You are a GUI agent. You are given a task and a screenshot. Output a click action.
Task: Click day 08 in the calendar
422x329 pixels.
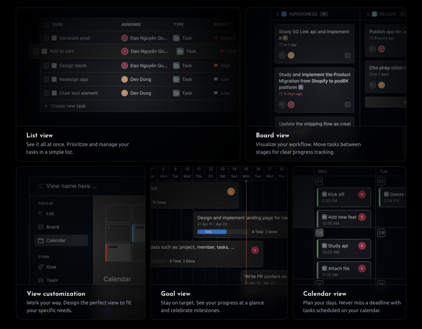pyautogui.click(x=319, y=232)
